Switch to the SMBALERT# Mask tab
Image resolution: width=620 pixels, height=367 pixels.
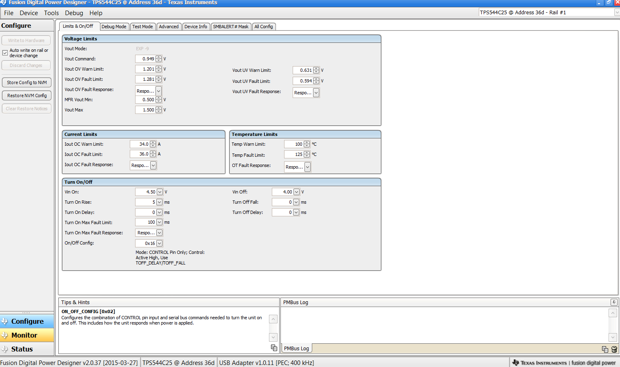231,26
